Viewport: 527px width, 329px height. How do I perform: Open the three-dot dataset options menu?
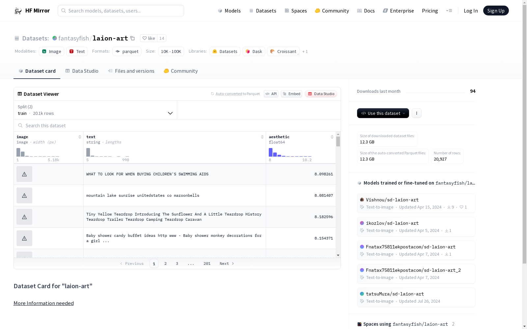pyautogui.click(x=417, y=113)
